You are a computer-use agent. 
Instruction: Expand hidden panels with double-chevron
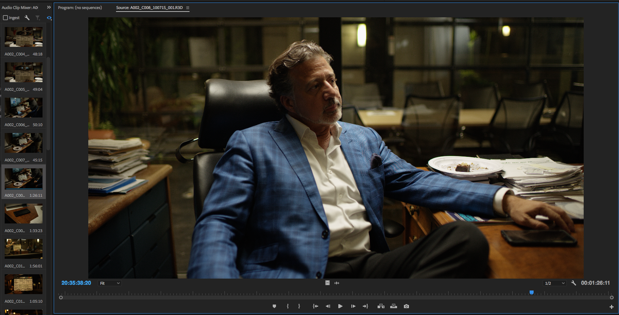pyautogui.click(x=49, y=7)
